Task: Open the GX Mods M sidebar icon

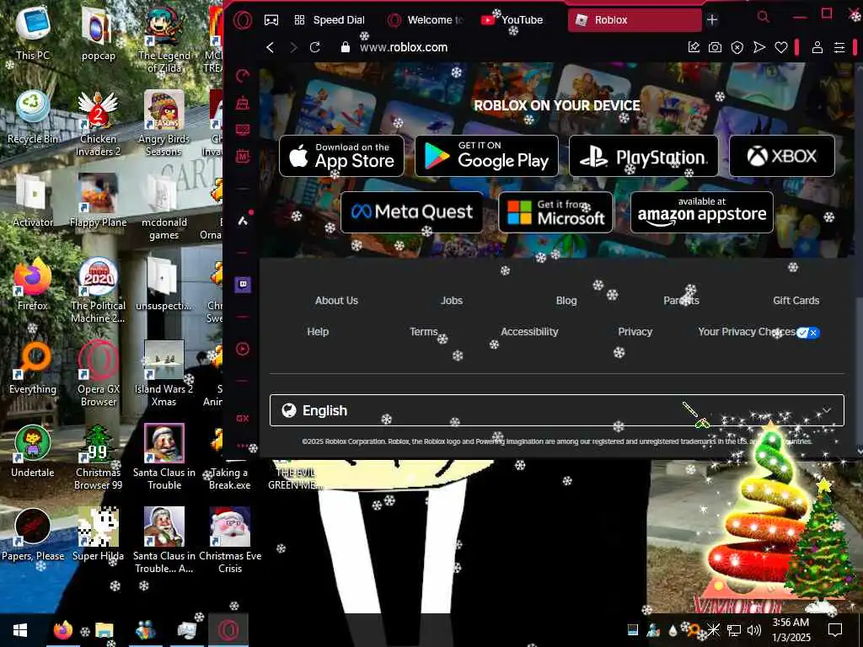Action: coord(243,157)
